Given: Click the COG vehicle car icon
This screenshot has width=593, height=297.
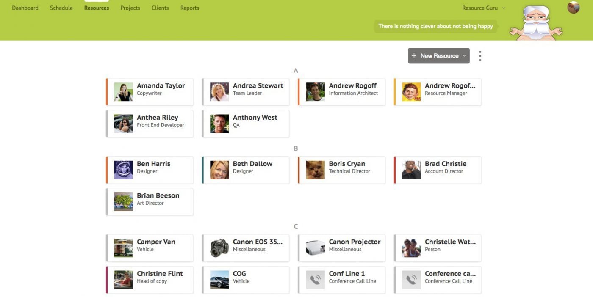Looking at the screenshot, I should (219, 280).
